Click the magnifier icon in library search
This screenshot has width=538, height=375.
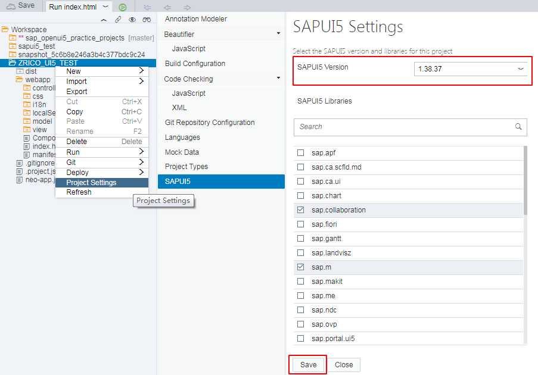tap(518, 126)
